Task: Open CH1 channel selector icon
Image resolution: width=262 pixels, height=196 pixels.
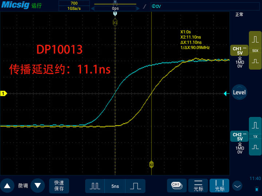Action: 177,185
